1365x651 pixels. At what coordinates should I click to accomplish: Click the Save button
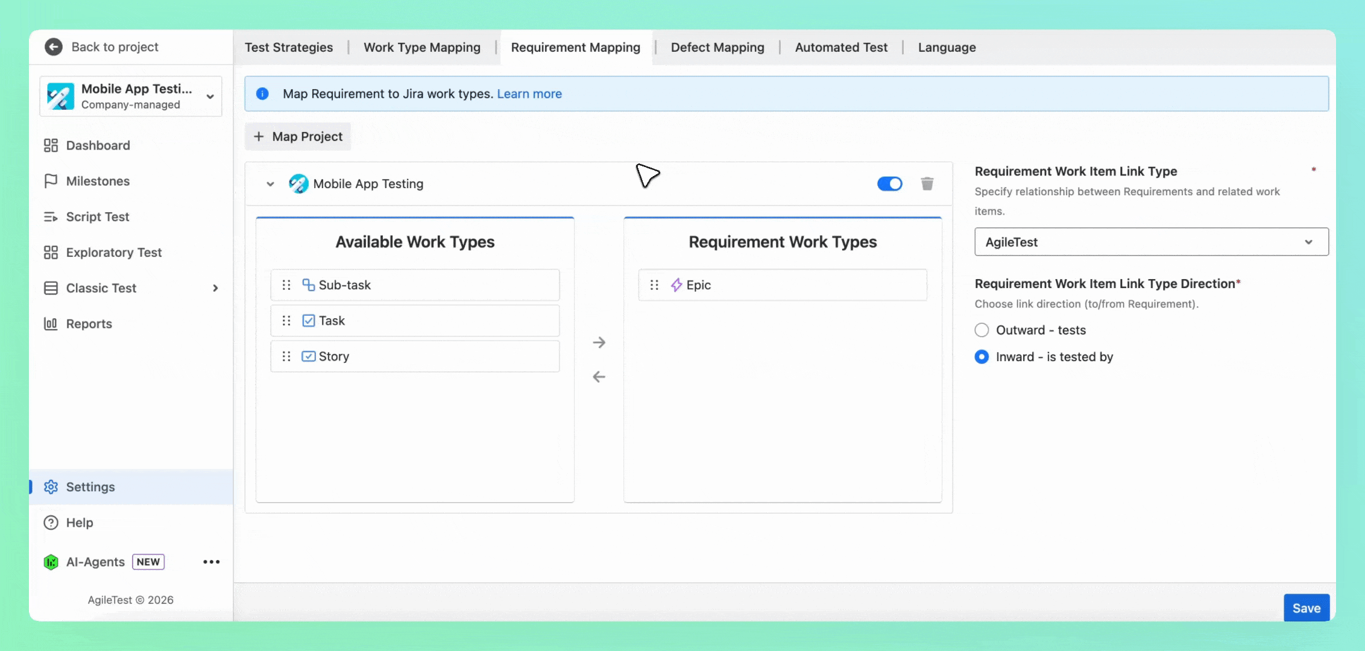(x=1307, y=608)
